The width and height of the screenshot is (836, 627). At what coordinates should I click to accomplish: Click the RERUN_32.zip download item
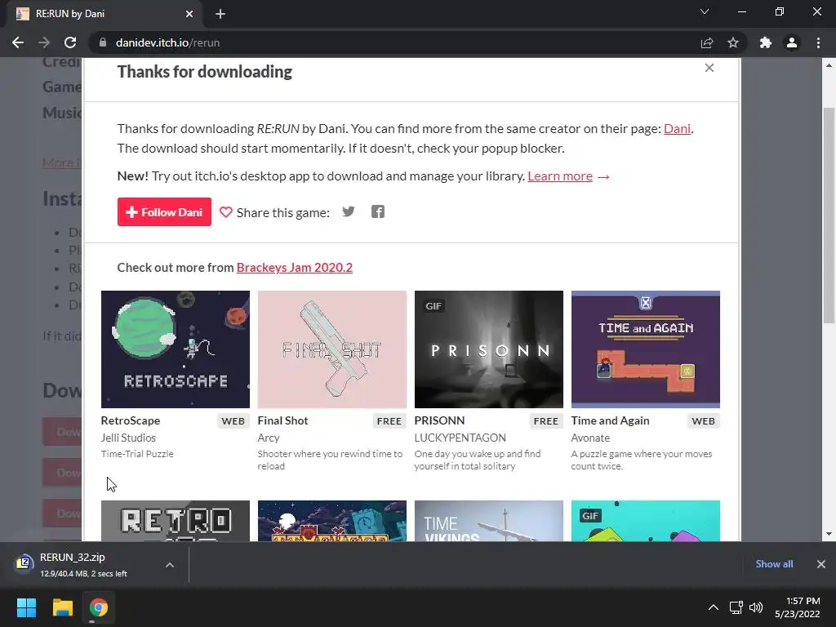tap(85, 564)
